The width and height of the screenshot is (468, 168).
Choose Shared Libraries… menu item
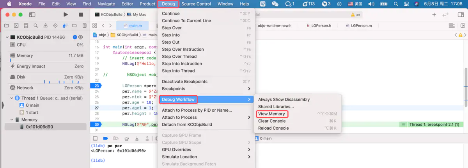click(298, 107)
